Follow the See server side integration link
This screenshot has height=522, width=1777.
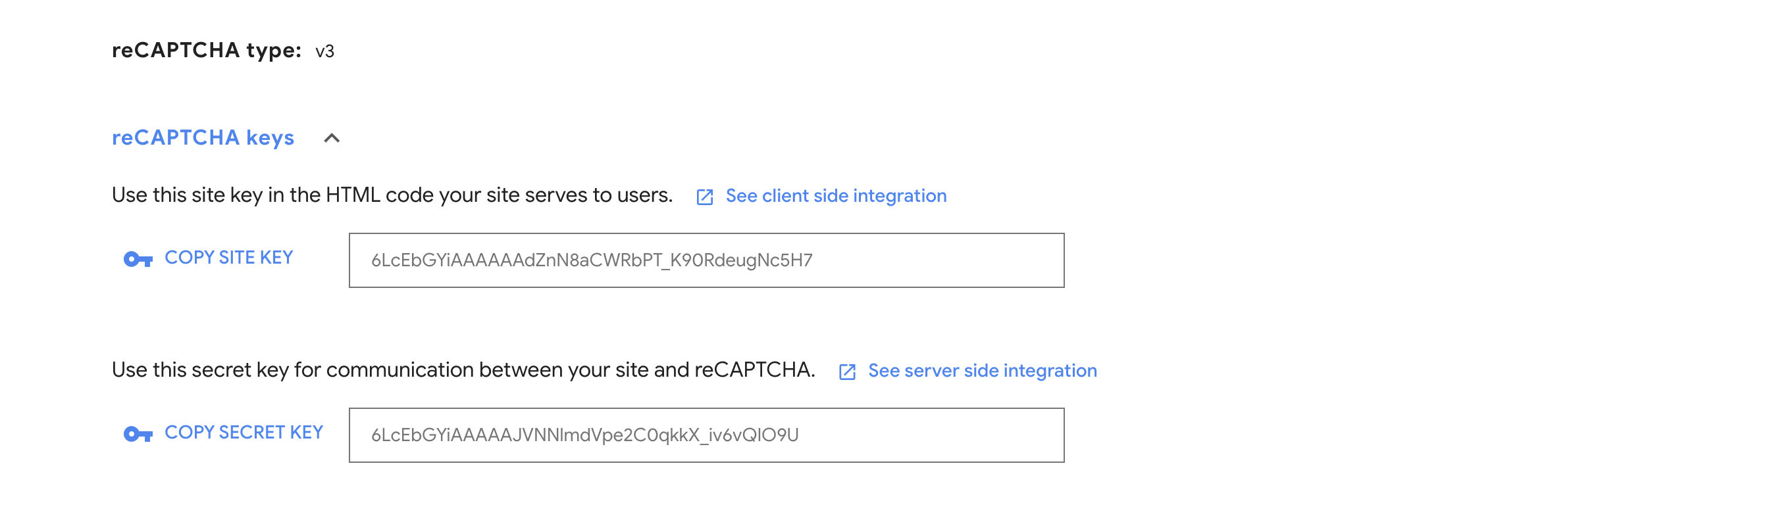[983, 371]
